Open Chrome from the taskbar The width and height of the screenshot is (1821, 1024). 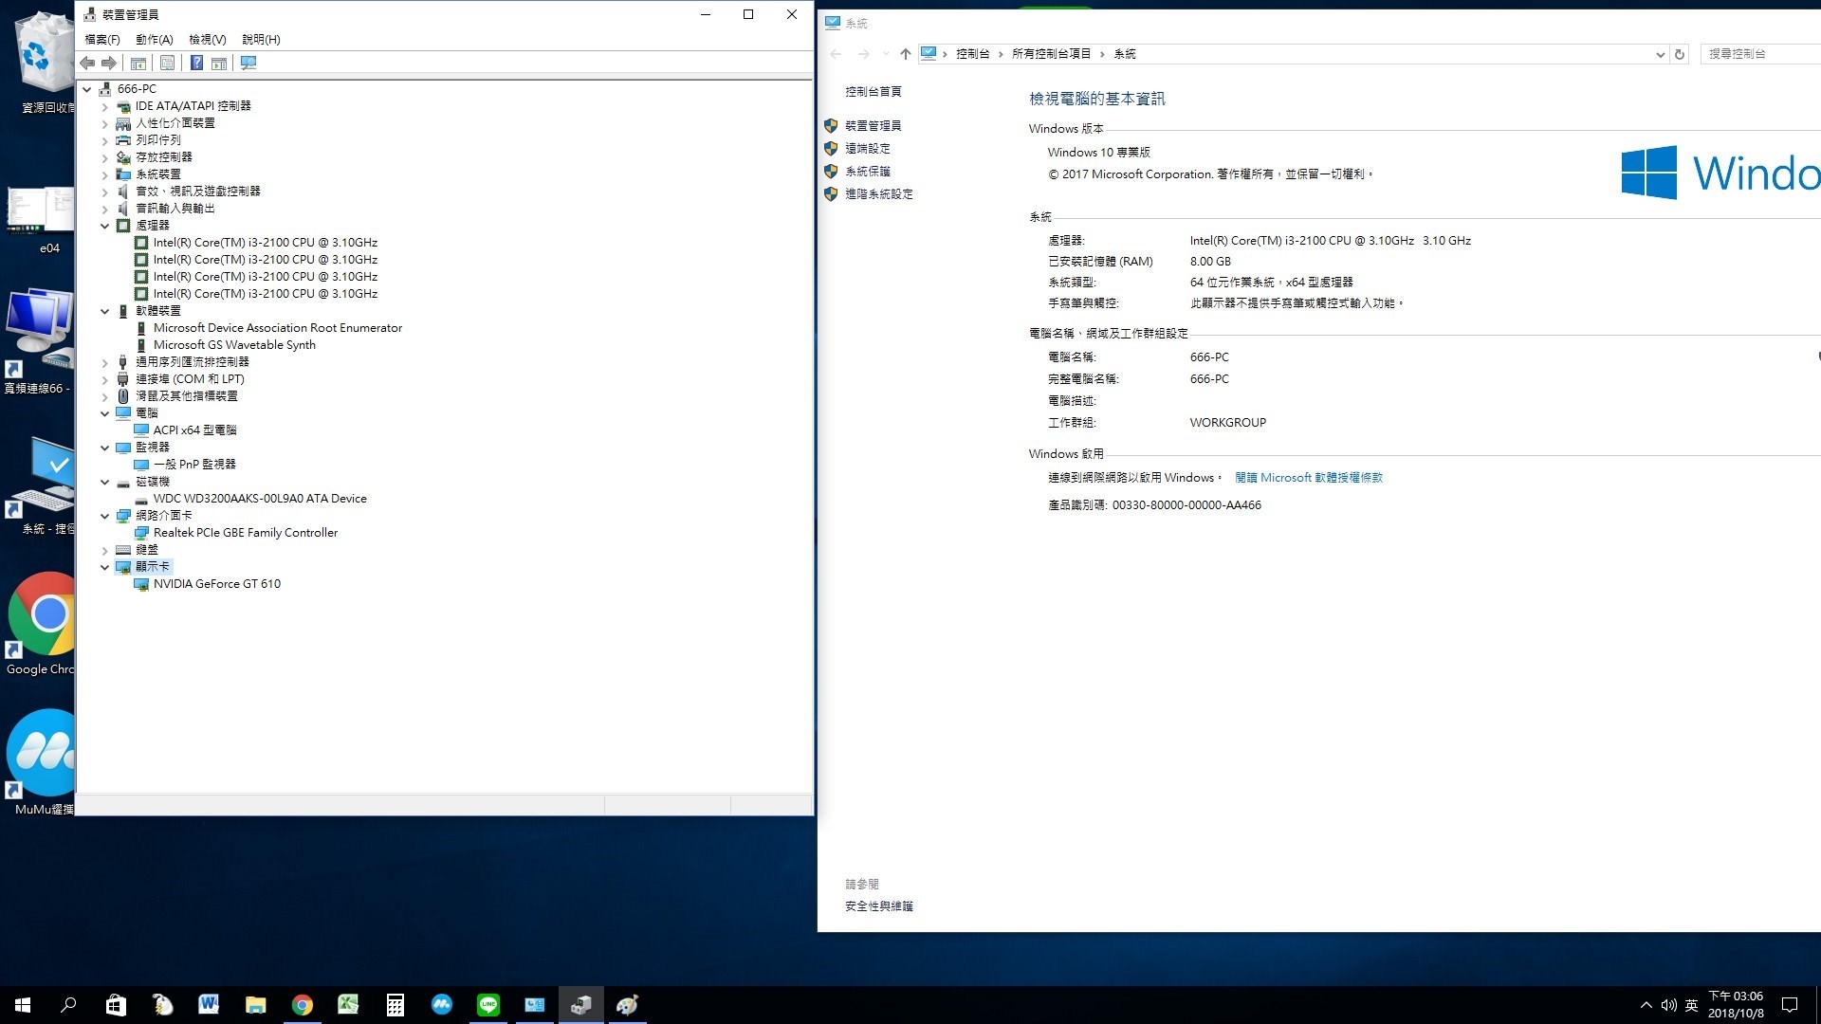point(302,1005)
